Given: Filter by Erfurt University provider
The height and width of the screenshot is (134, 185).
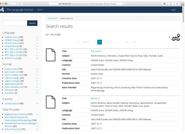Looking at the screenshot, I should 13,129.
